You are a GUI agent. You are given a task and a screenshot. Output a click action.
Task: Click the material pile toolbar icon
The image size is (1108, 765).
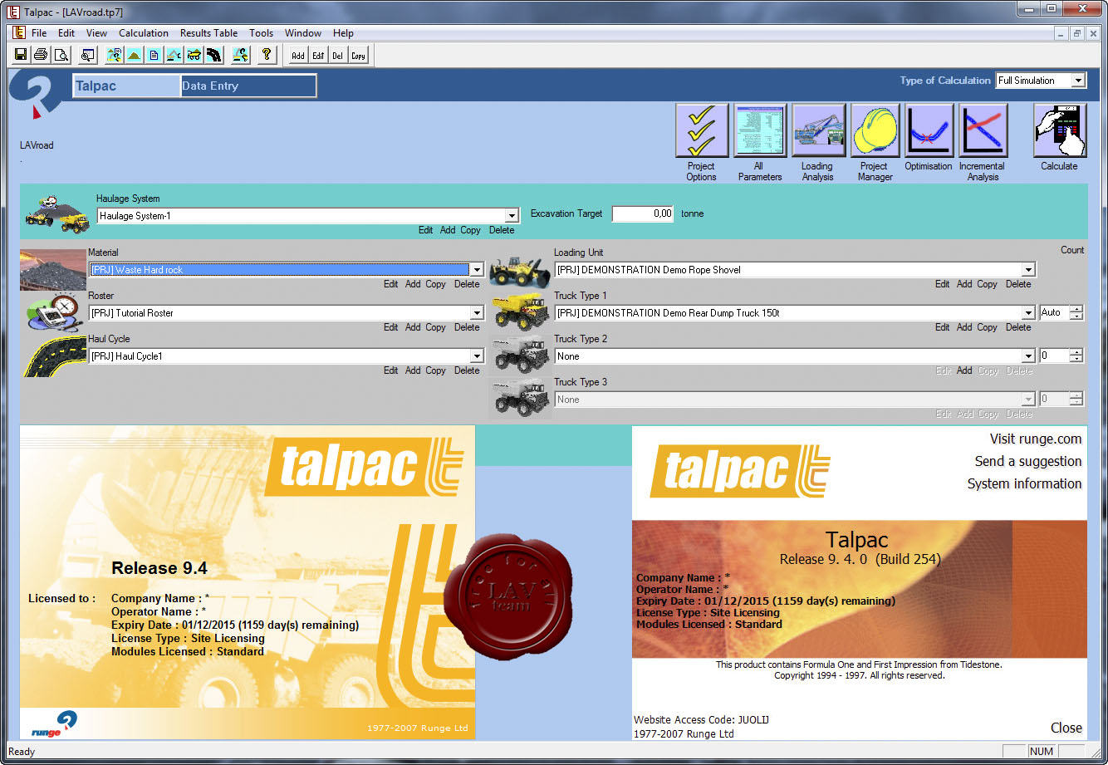point(135,55)
